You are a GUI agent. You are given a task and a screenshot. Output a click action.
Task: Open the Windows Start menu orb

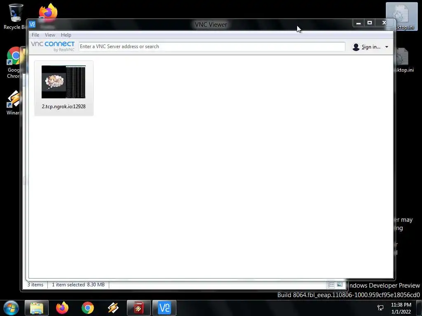[11, 308]
